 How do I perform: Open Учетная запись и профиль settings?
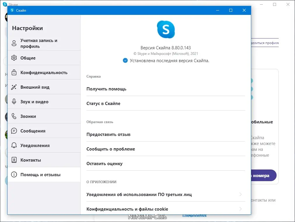tap(44, 43)
